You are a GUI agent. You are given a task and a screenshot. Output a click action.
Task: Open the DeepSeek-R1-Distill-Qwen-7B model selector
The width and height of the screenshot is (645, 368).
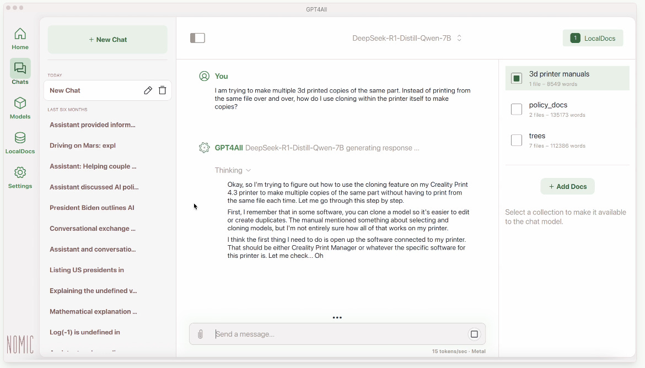(407, 38)
